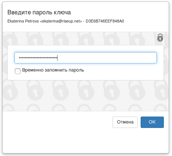
Task: Click the Временно запомнить пароль label text
Action: click(53, 70)
